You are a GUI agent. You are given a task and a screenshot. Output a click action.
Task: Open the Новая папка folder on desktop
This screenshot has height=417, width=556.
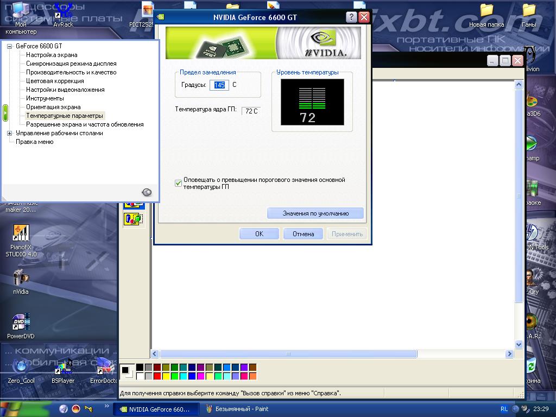pos(486,16)
